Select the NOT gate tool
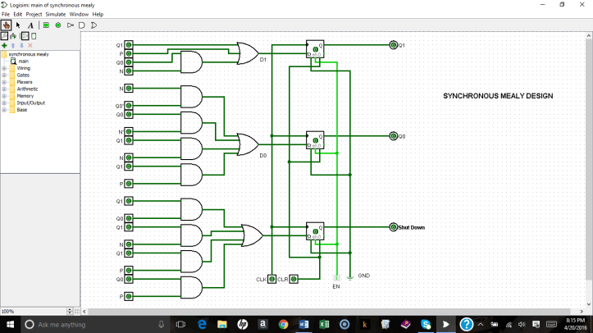 coord(70,25)
